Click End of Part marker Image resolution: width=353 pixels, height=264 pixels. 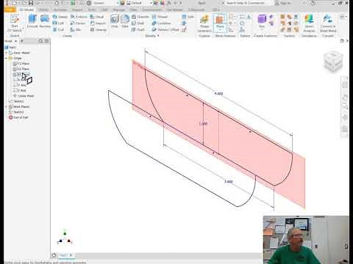click(18, 117)
